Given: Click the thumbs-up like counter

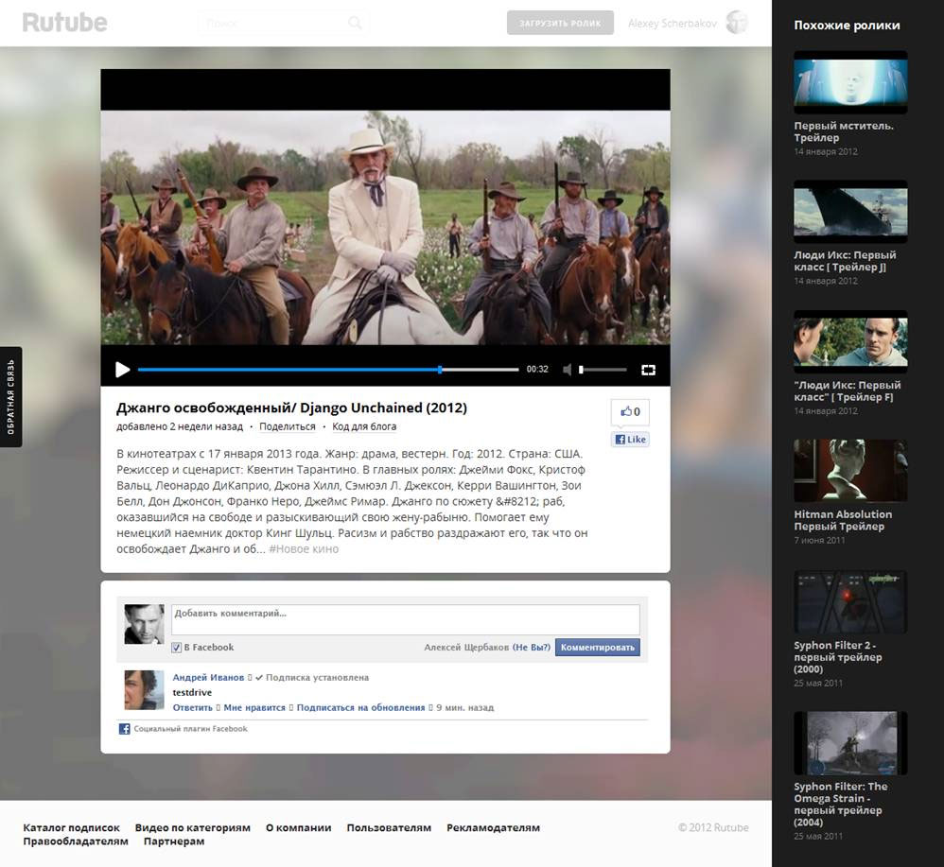Looking at the screenshot, I should pyautogui.click(x=630, y=411).
